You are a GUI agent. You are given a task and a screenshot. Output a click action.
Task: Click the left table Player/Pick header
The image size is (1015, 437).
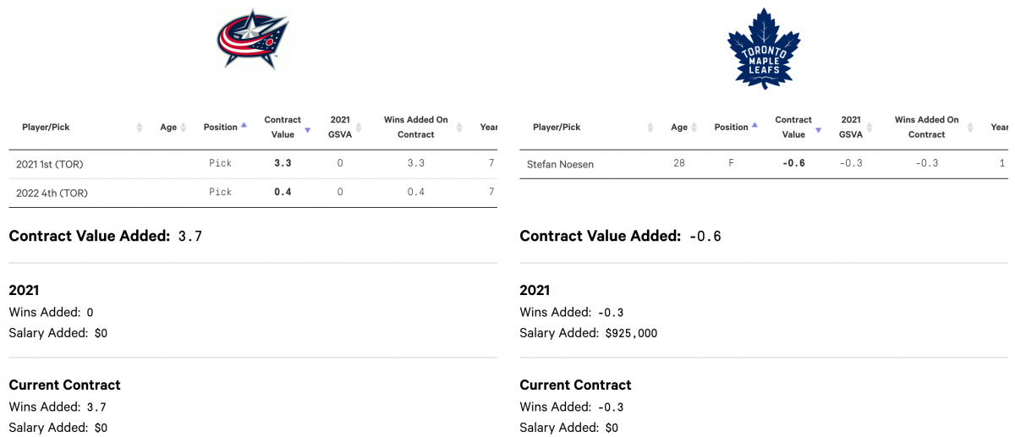46,128
